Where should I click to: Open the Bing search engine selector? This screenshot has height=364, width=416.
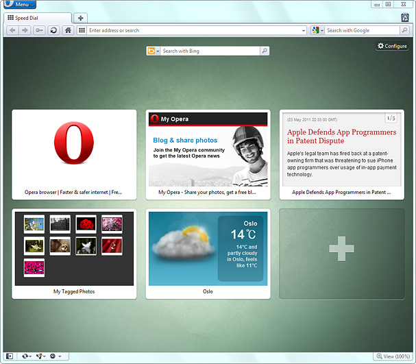tap(154, 51)
